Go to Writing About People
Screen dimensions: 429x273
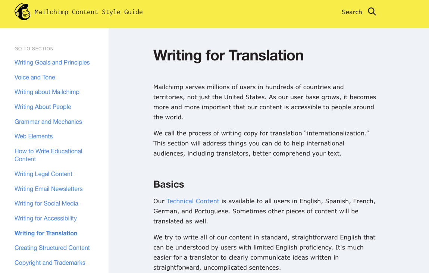[x=43, y=107]
